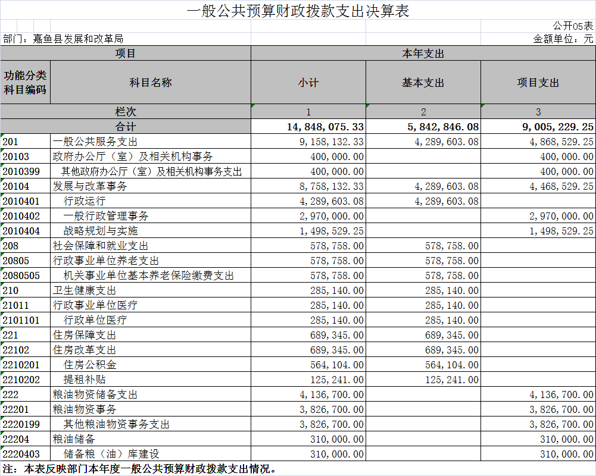Select the 社会保障和就业支出 cell
This screenshot has height=476, width=596.
pos(151,245)
